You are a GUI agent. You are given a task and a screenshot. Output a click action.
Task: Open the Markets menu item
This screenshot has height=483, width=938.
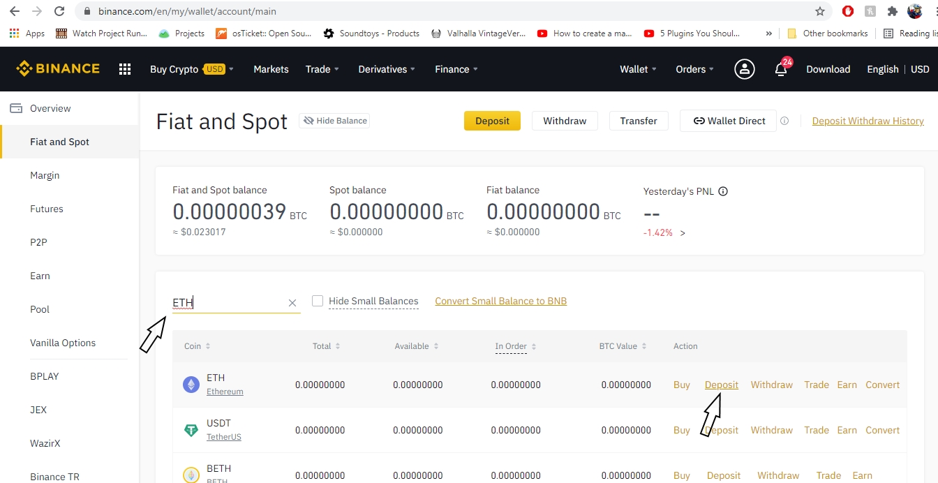point(271,69)
